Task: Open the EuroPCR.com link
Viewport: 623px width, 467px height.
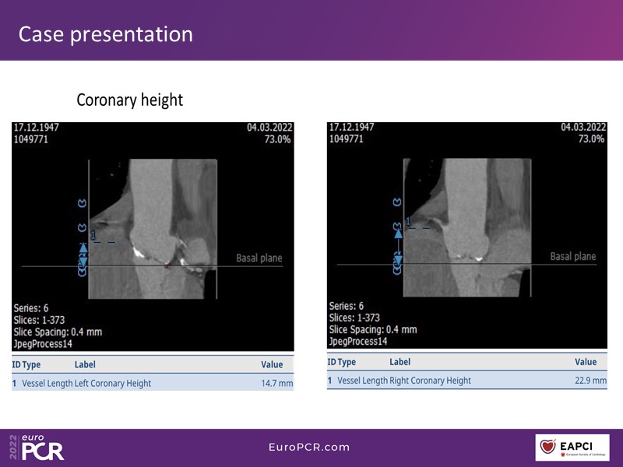Action: [309, 447]
